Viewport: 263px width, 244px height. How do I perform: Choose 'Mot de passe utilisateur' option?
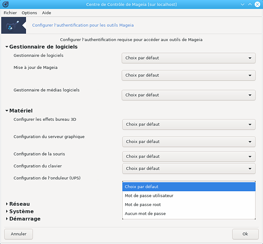coord(189,196)
